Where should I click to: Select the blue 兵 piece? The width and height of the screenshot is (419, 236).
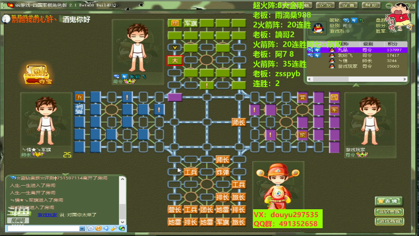pos(80,97)
